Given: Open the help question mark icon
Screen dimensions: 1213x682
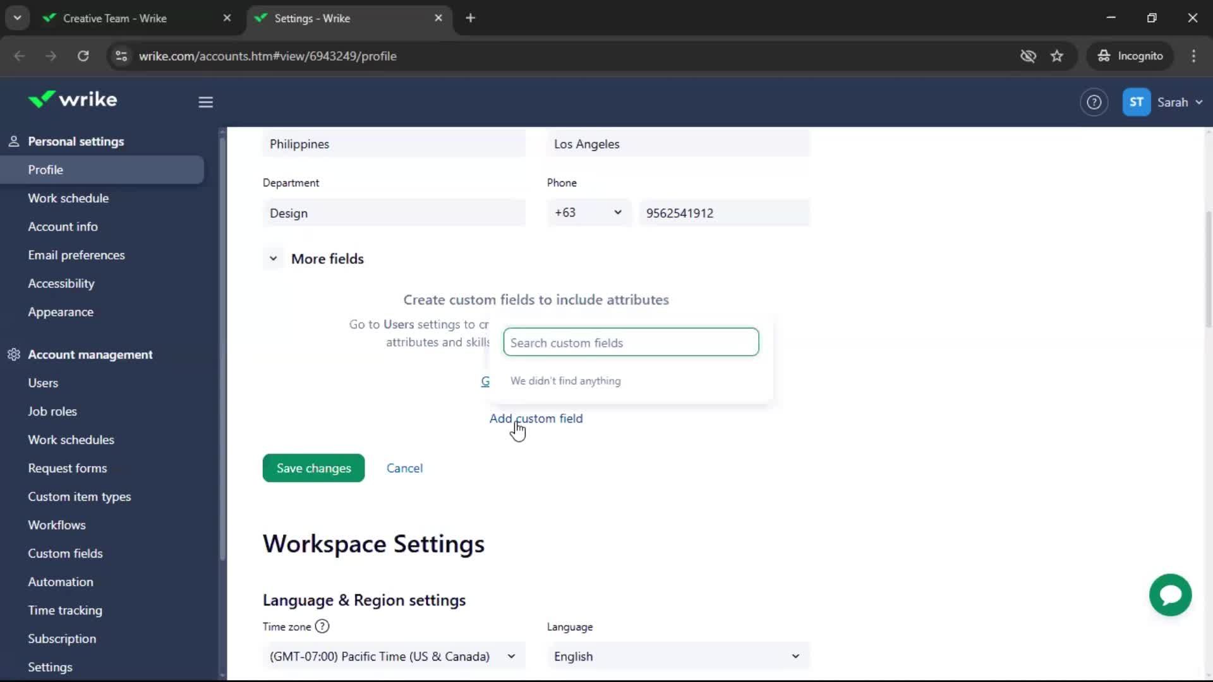Looking at the screenshot, I should click(1094, 102).
